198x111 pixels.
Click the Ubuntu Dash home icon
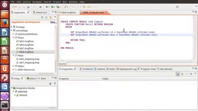(x=5, y=5)
